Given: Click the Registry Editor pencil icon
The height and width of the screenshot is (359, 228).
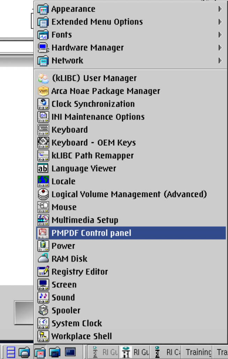Looking at the screenshot, I should click(x=43, y=272).
